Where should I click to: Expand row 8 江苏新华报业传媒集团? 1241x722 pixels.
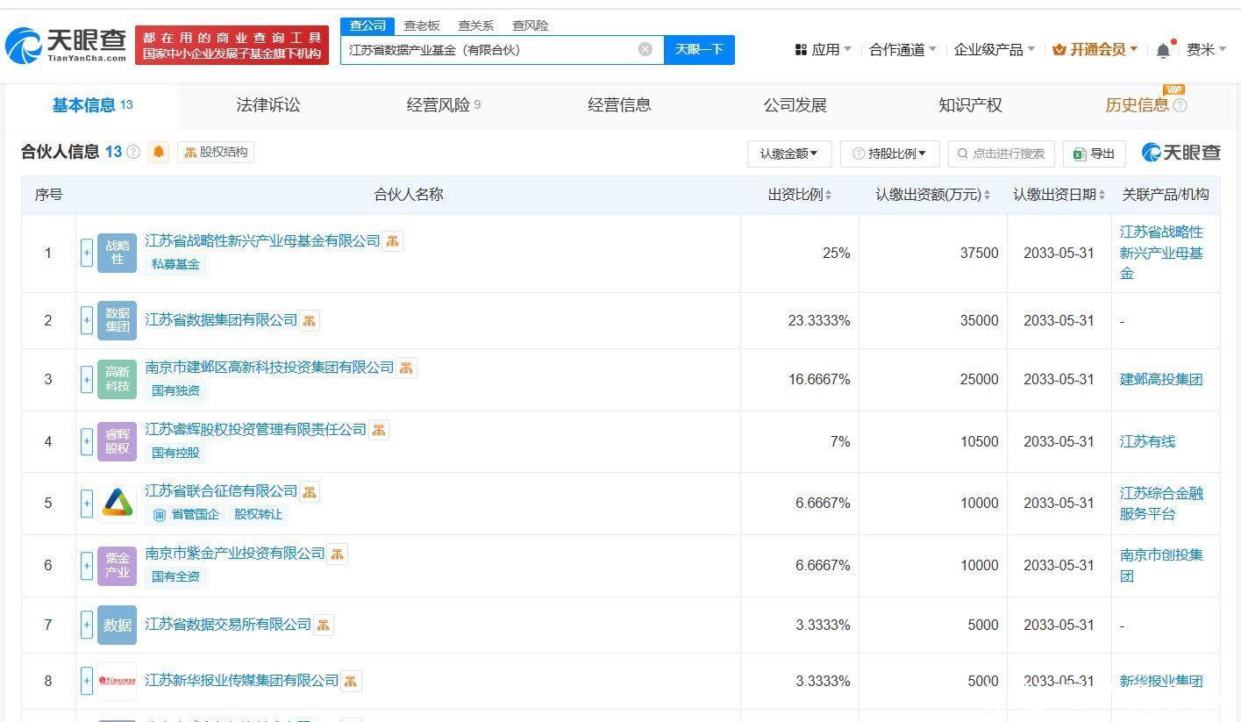click(x=87, y=681)
